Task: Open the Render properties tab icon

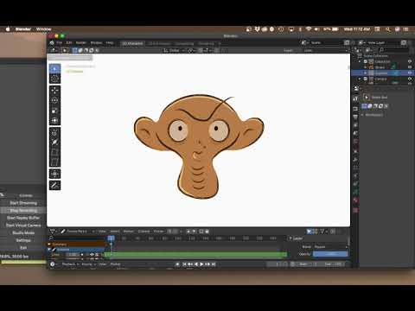Action: click(x=355, y=109)
